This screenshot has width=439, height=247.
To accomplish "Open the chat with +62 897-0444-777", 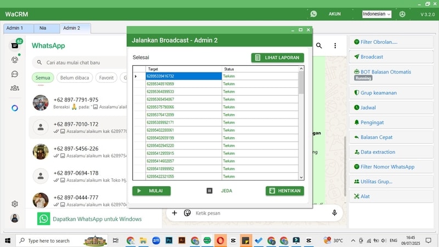I will pyautogui.click(x=78, y=200).
